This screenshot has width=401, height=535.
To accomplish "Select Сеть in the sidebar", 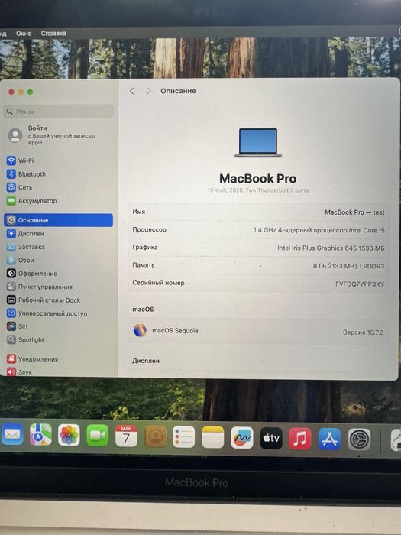I will 20,187.
